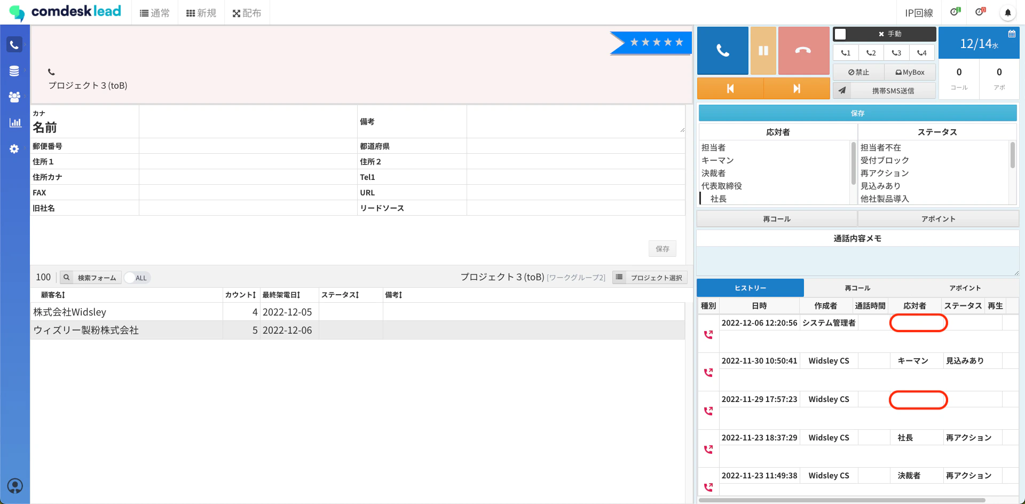Select phone line 1
The width and height of the screenshot is (1025, 504).
click(x=846, y=53)
